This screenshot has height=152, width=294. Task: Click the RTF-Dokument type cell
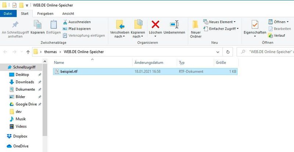191,71
